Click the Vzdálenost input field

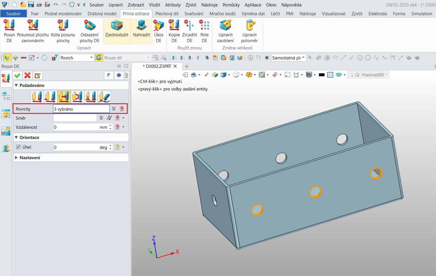[83, 127]
